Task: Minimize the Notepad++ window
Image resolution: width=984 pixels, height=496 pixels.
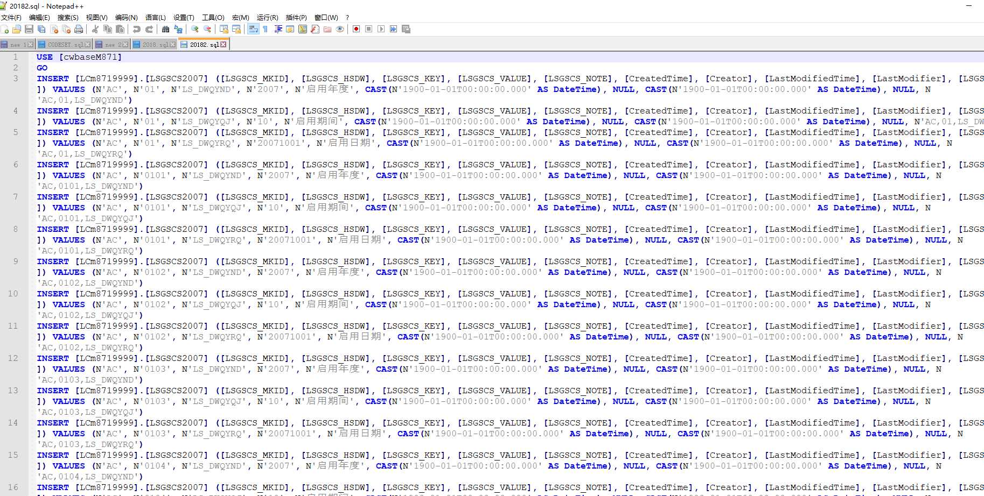Action: [x=968, y=5]
